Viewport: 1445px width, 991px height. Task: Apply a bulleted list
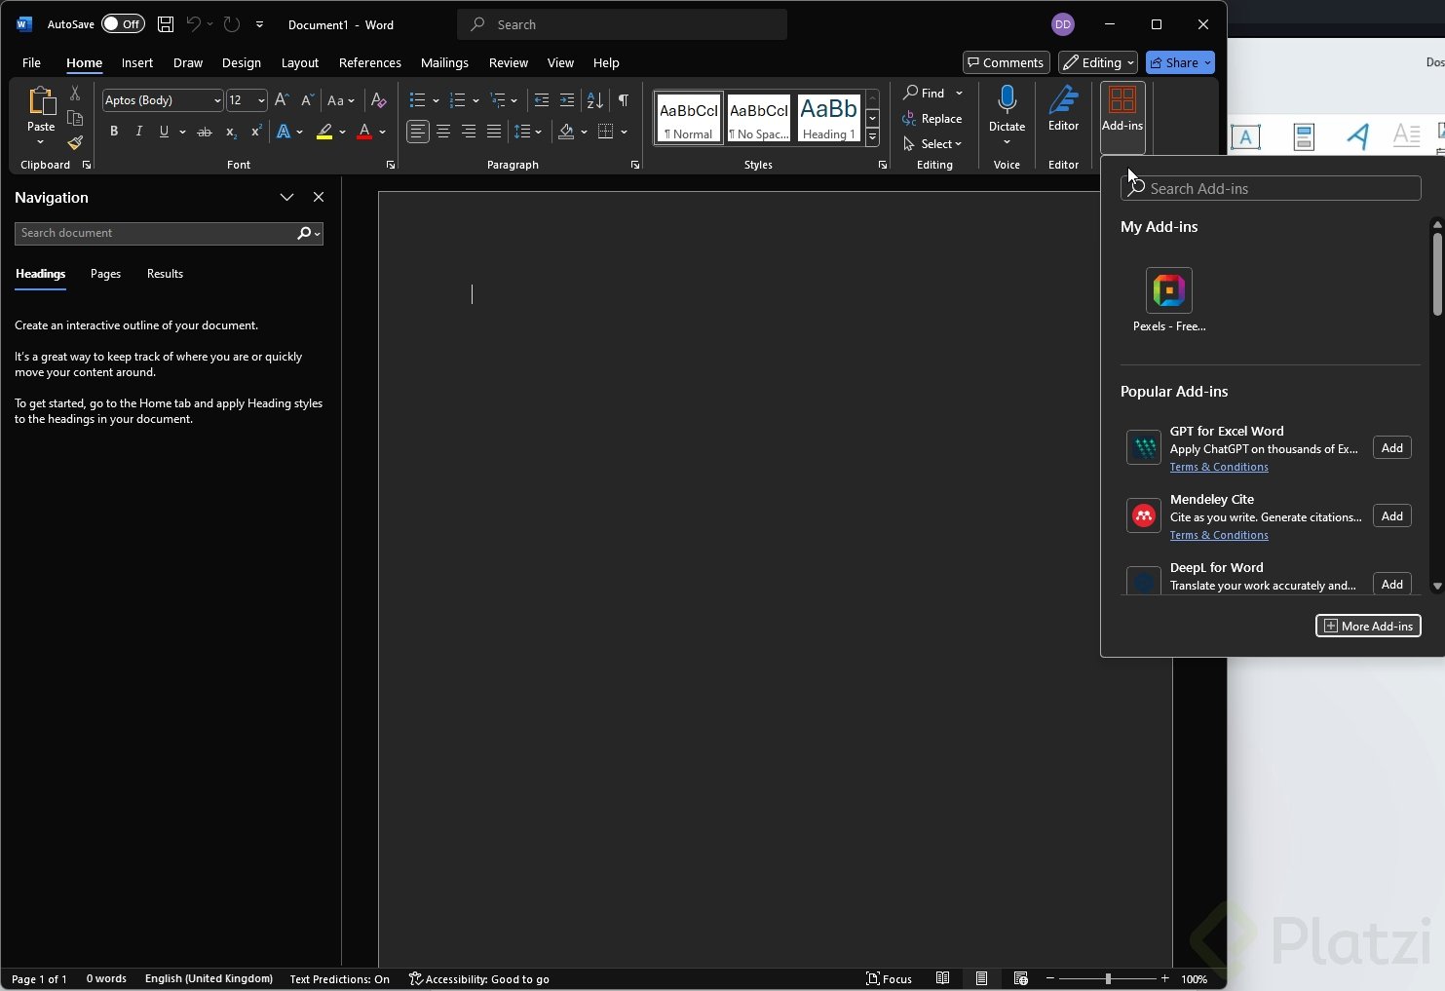[417, 100]
